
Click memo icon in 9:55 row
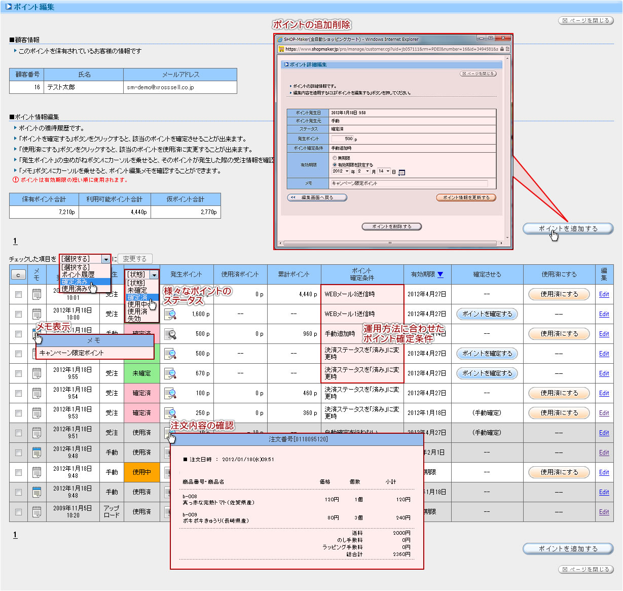tap(36, 373)
